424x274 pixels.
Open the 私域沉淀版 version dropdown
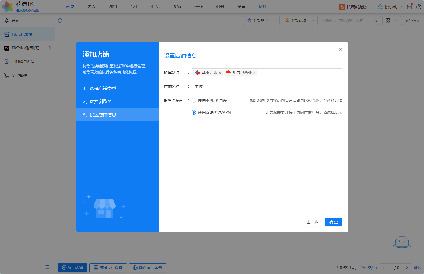(x=356, y=7)
